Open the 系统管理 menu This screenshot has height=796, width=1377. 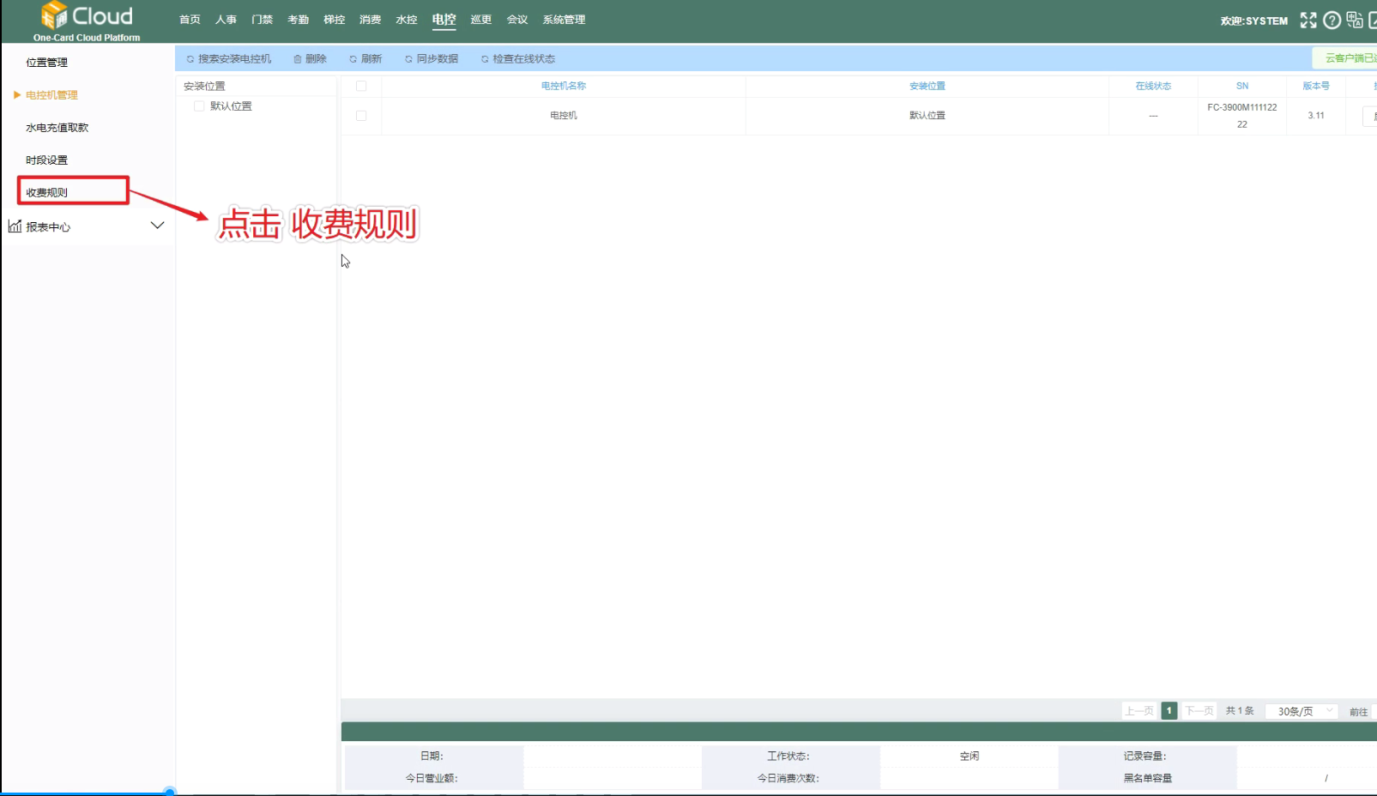[564, 20]
